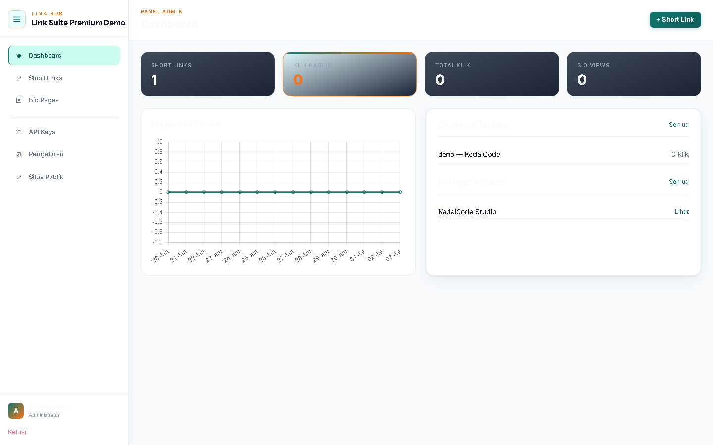This screenshot has height=445, width=713.
Task: Select the Total Klik stat card
Action: [492, 74]
